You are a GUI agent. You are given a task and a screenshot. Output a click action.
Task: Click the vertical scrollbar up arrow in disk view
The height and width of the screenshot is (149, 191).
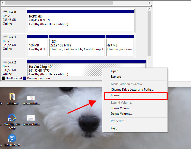pos(149,9)
